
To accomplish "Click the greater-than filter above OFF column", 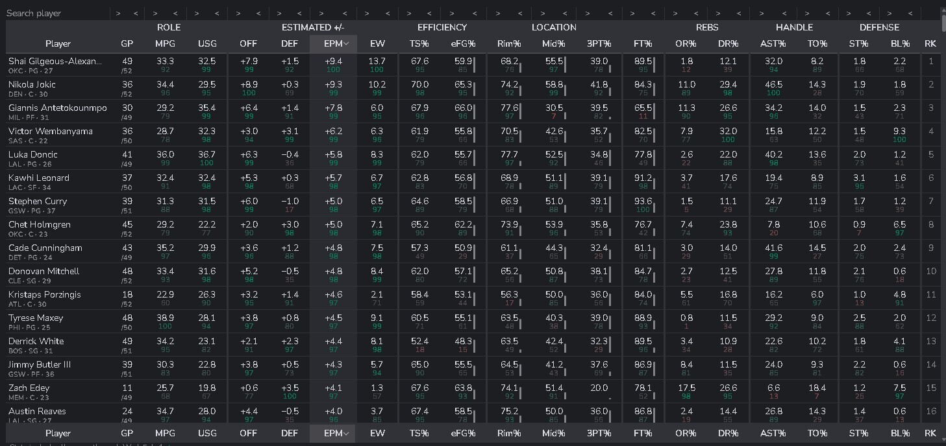I will [238, 13].
